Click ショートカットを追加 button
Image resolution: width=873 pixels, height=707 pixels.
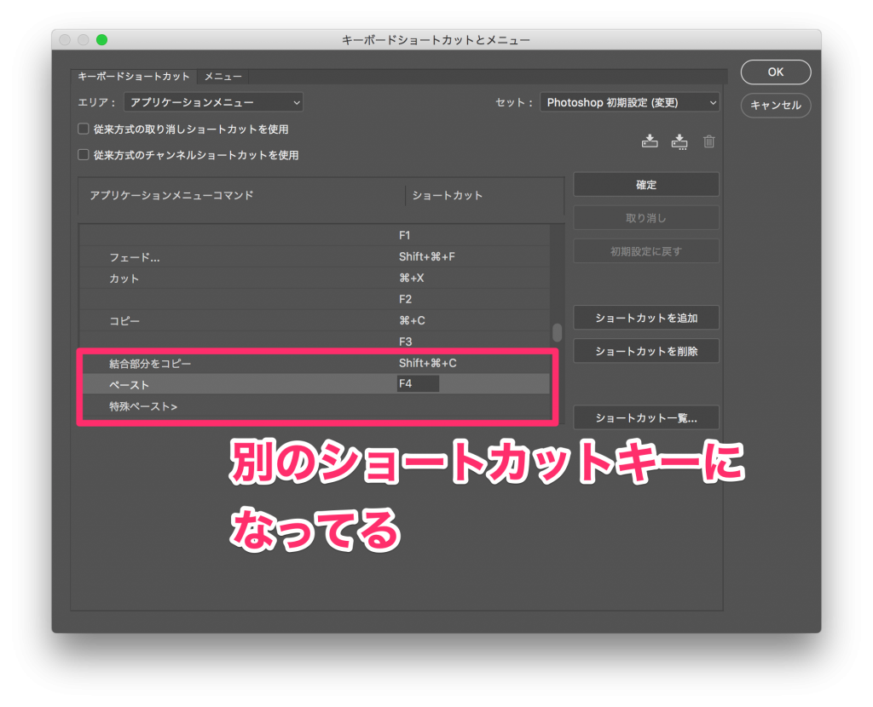point(646,318)
